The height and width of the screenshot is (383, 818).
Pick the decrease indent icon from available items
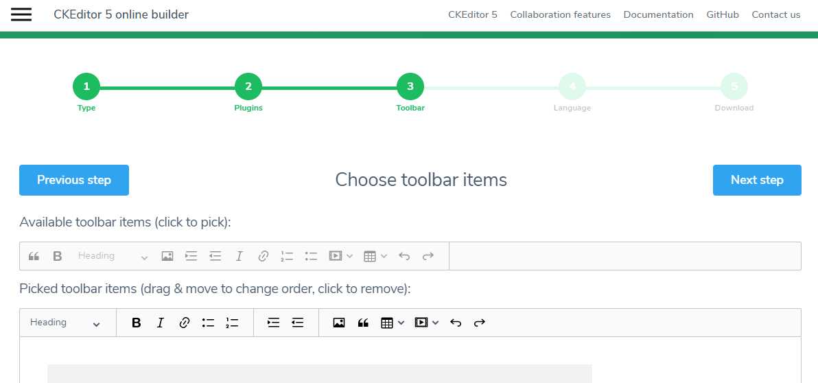215,256
